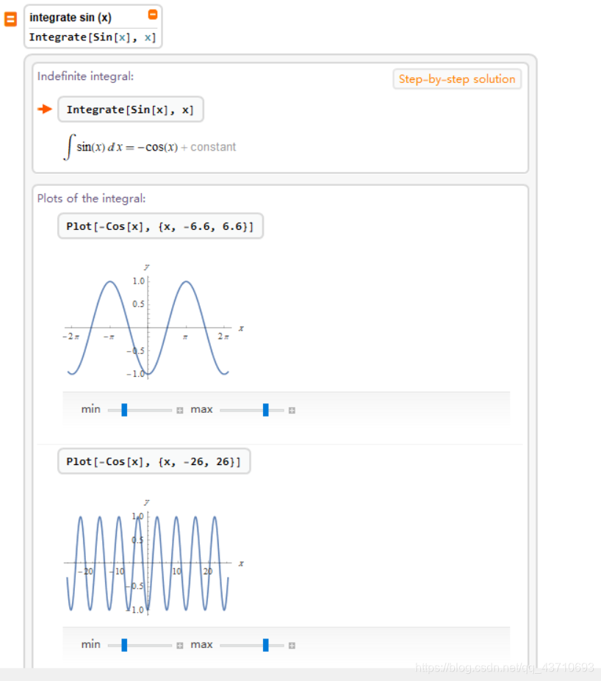The image size is (601, 681).
Task: Expand min slider options for the -6.6 to 6.6 plot
Action: pyautogui.click(x=179, y=410)
